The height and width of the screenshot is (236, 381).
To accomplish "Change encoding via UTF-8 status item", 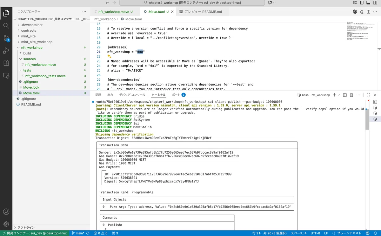I will coord(315,233).
